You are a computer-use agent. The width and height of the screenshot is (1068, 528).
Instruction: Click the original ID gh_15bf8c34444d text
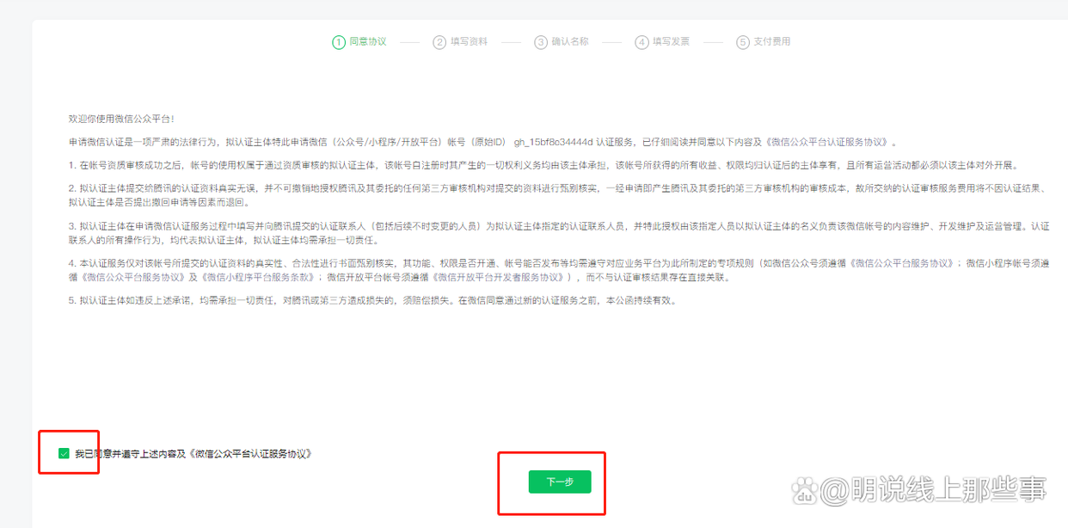553,142
